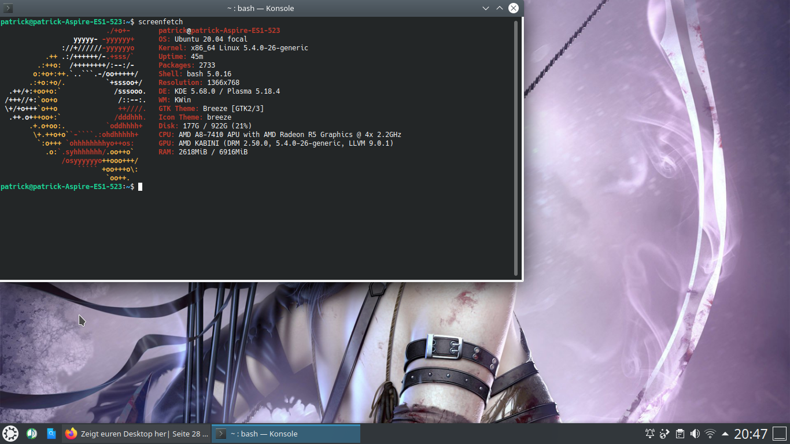Click the 'DE: KDE 5.68.0 / Plasma 5.18.4' line

(x=219, y=91)
